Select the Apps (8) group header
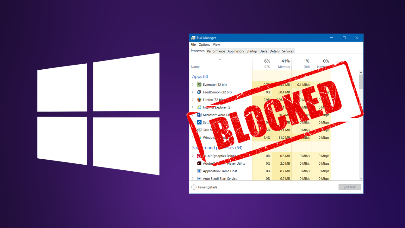The width and height of the screenshot is (405, 228). [200, 76]
